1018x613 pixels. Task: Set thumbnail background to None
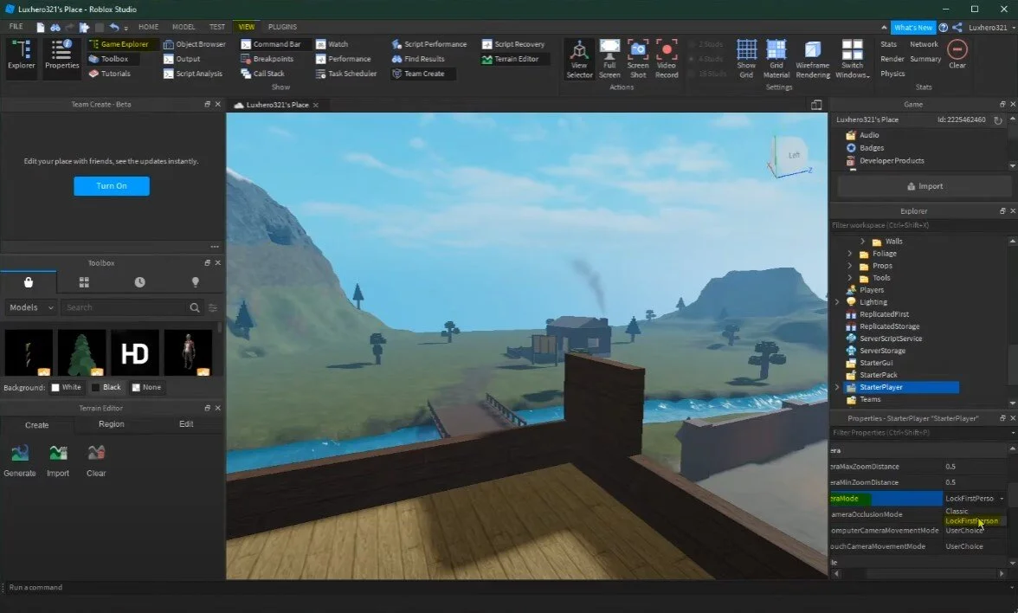(146, 388)
